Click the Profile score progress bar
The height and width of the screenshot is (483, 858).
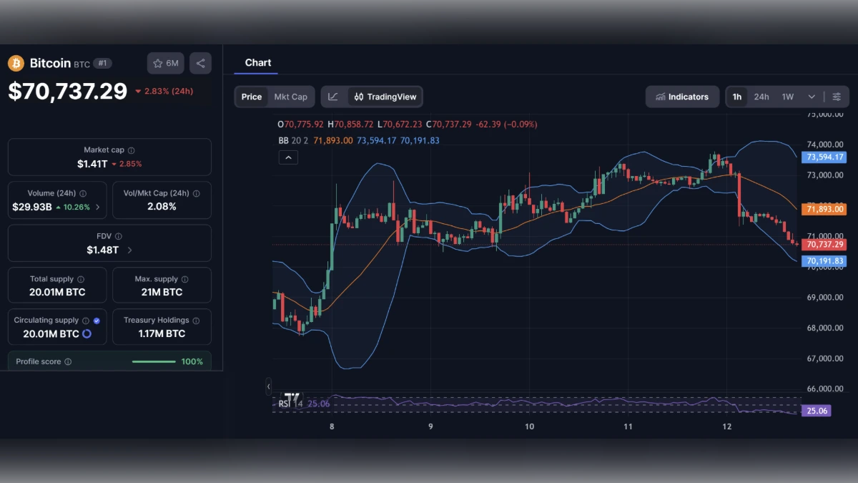154,361
